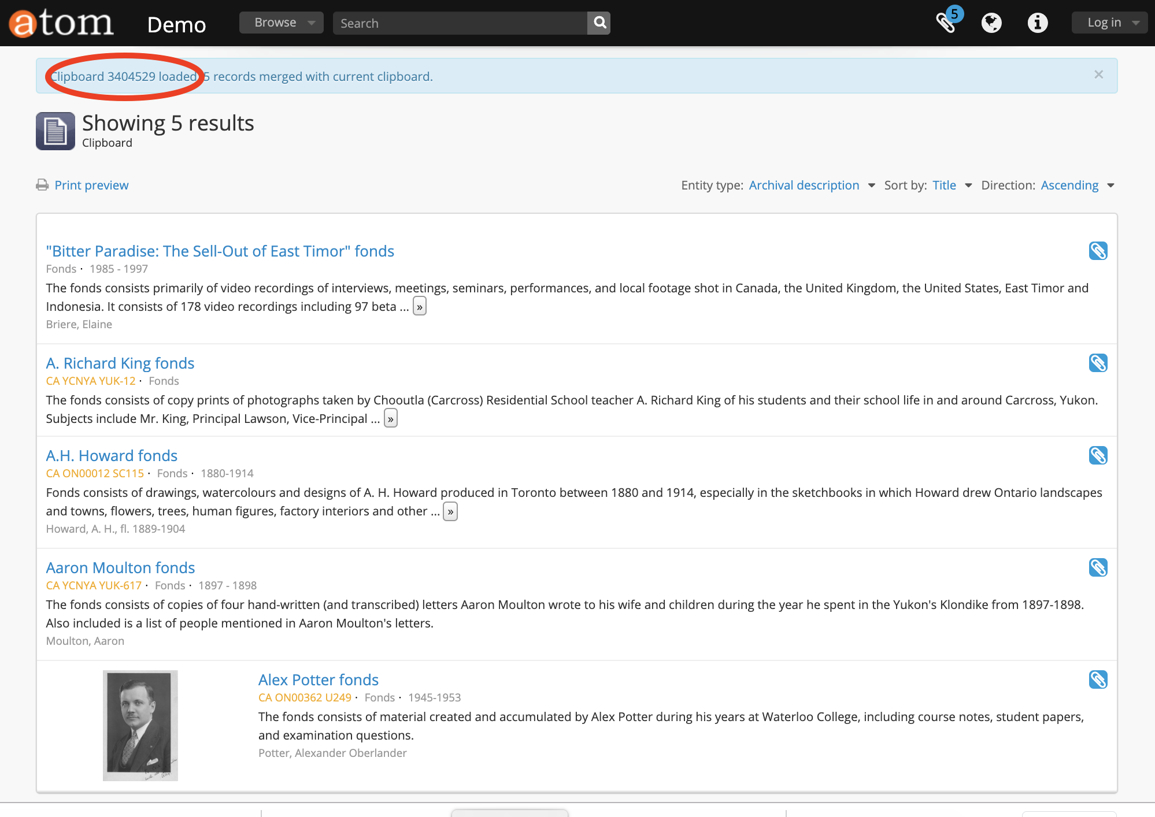Open the Sort by Title dropdown
Viewport: 1155px width, 817px height.
(952, 185)
